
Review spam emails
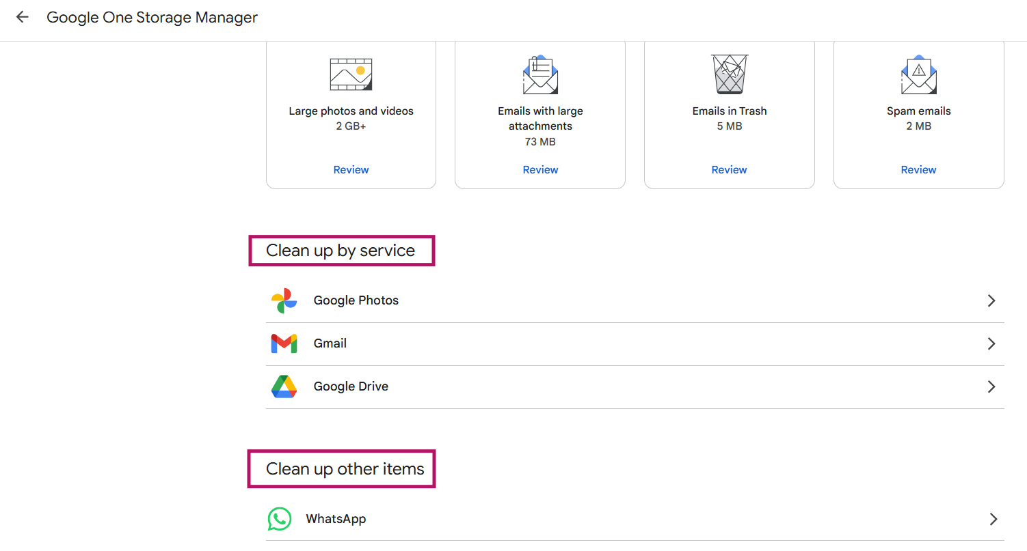[x=918, y=169]
